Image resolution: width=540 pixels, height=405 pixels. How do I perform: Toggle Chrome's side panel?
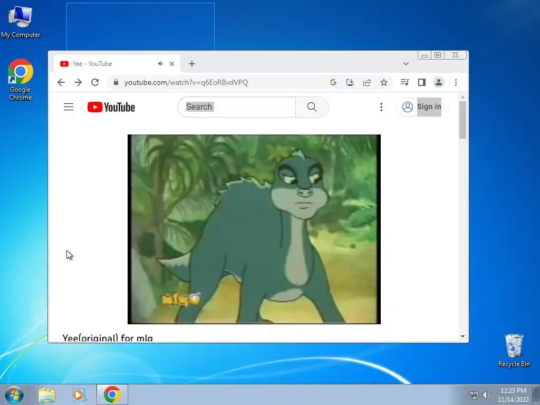422,82
